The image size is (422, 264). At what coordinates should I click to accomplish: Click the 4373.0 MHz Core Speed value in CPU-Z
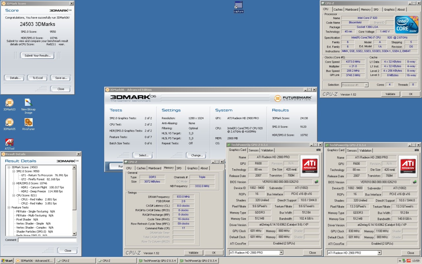[x=353, y=62]
